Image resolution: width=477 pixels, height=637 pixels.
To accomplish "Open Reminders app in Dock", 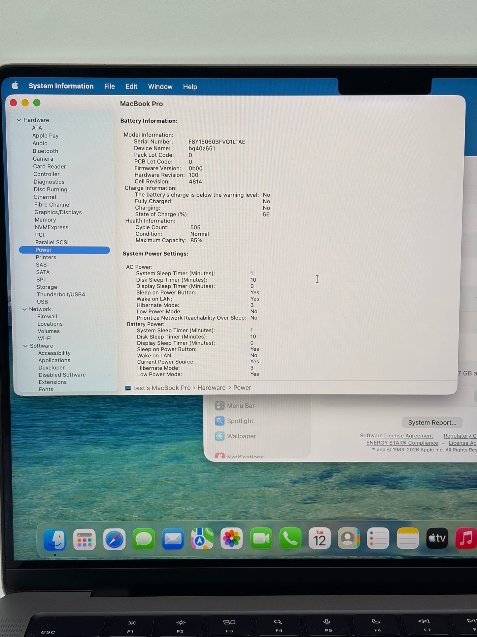I will tap(378, 538).
